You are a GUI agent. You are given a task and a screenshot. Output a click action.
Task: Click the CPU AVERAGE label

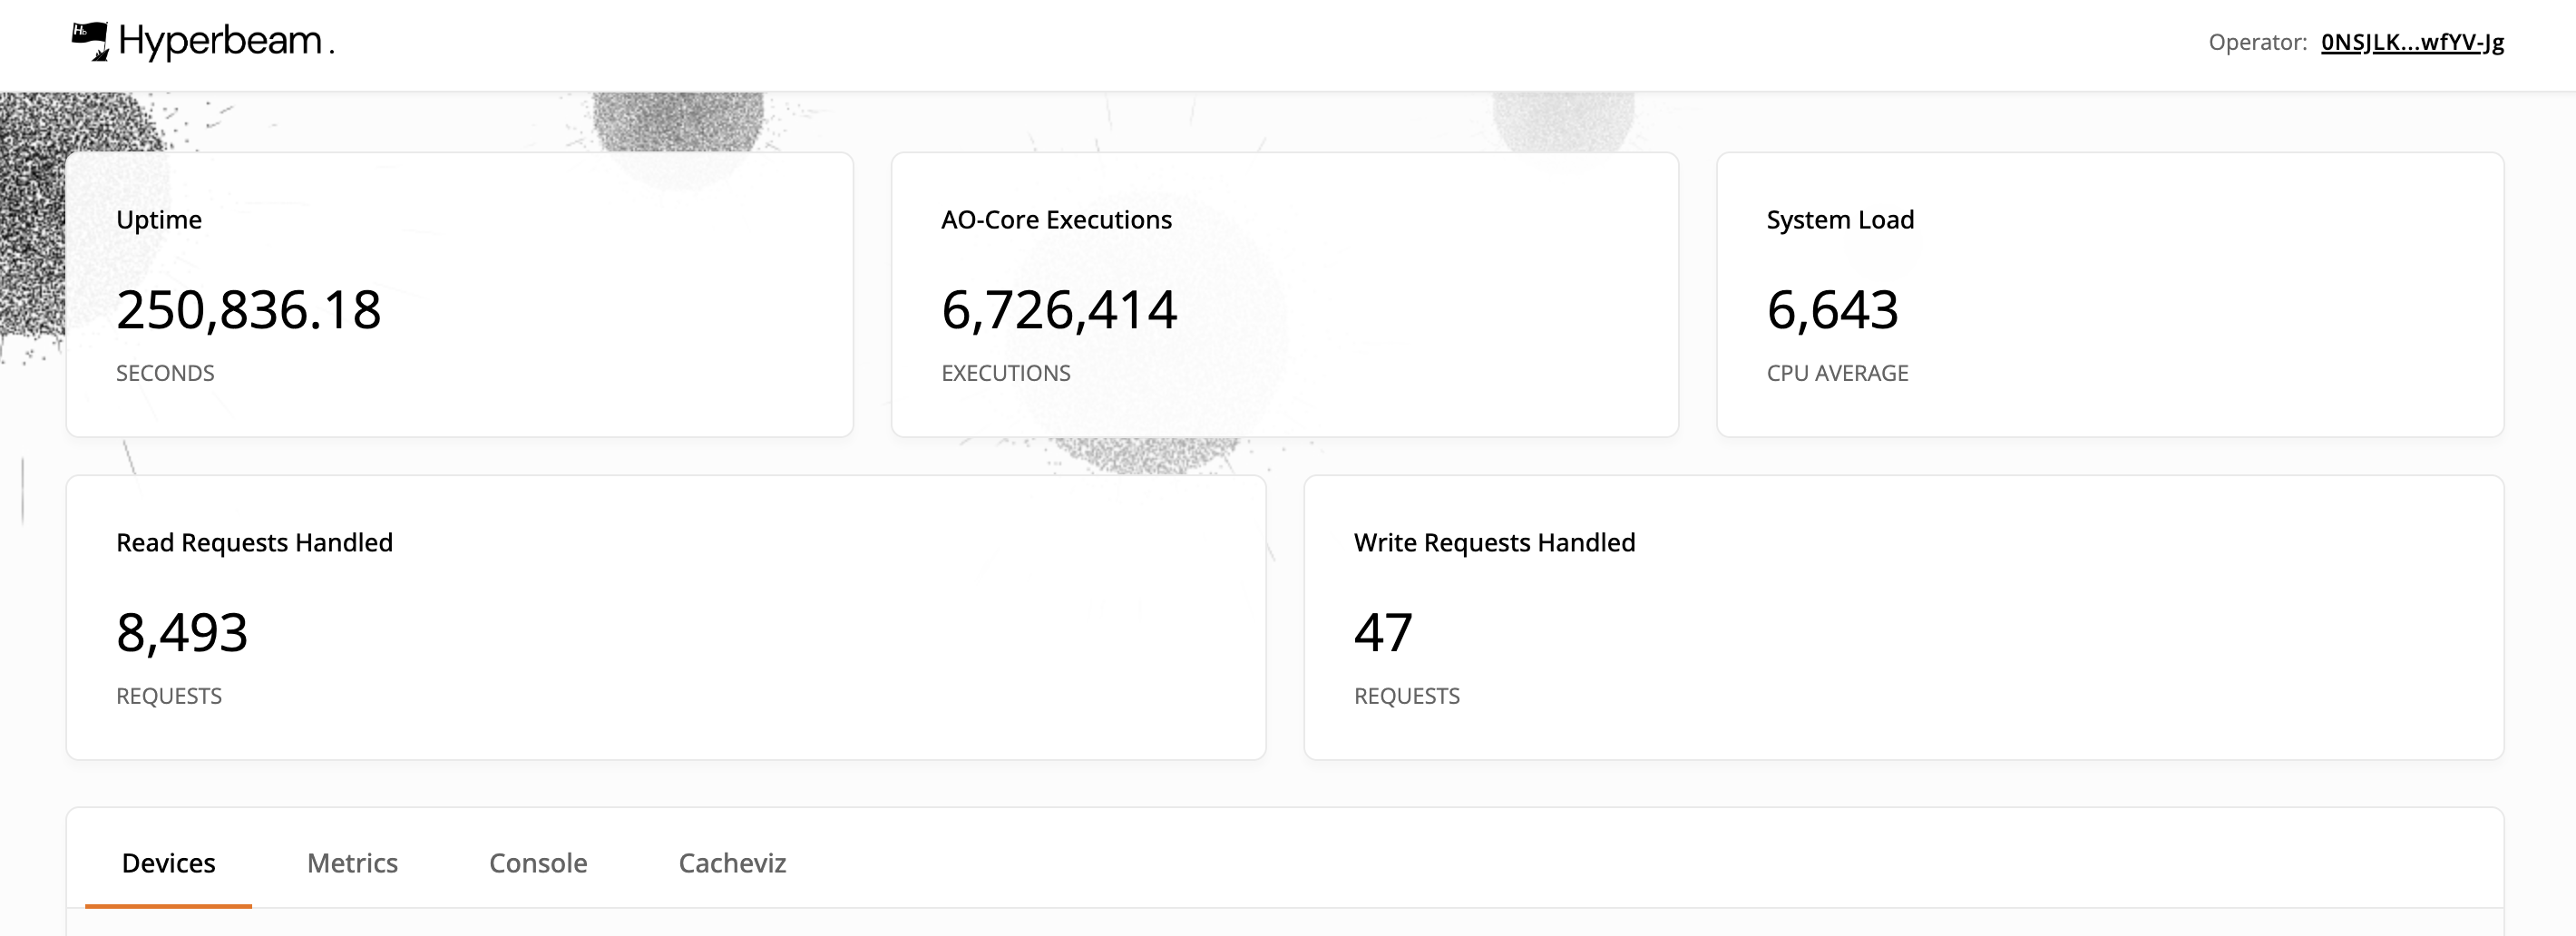[x=1837, y=373]
